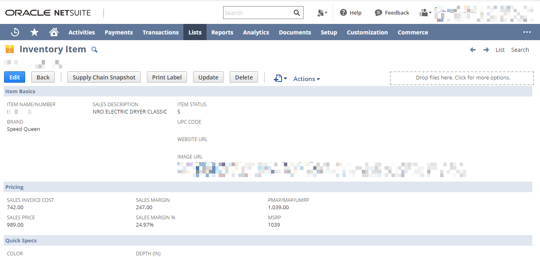Open Supply Chain Snapshot
This screenshot has height=257, width=540.
coord(104,77)
